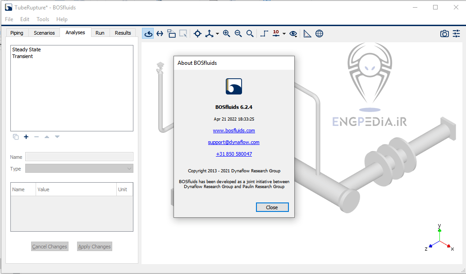This screenshot has height=274, width=466.
Task: Open the www.bosfluids.com link
Action: tap(234, 130)
